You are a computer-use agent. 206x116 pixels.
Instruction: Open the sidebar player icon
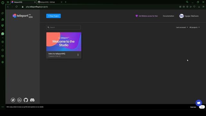pos(3,42)
